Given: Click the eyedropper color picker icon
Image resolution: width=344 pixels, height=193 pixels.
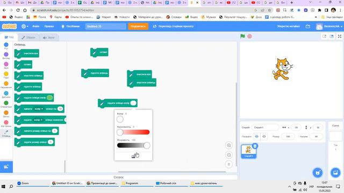Looking at the screenshot, I should point(133,156).
